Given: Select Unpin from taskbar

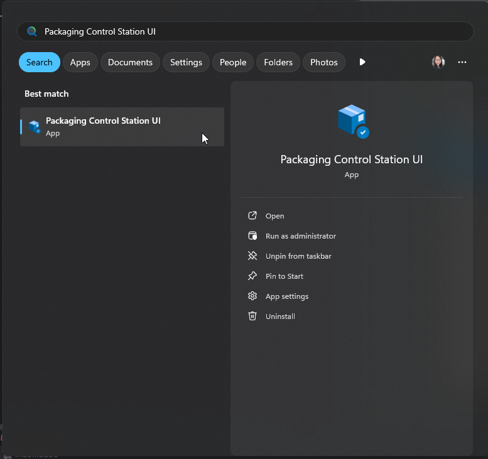Looking at the screenshot, I should pos(298,256).
